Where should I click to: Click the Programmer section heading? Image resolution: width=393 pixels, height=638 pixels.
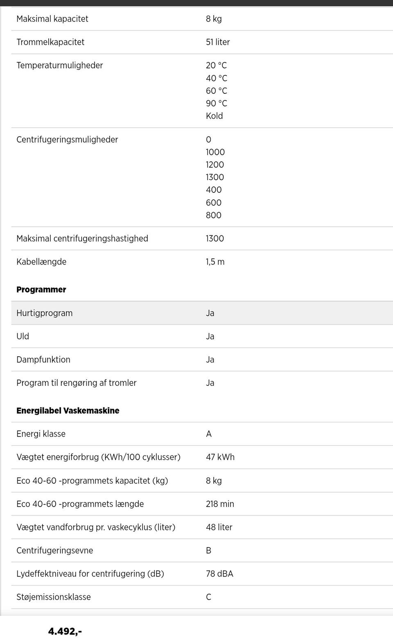[x=41, y=290]
